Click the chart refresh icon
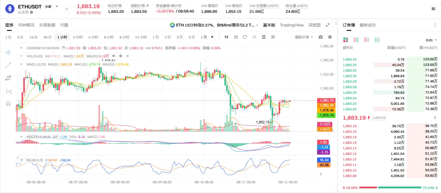This screenshot has height=193, width=441. point(245,37)
